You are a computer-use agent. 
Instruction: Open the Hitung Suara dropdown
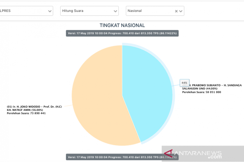[89, 11]
